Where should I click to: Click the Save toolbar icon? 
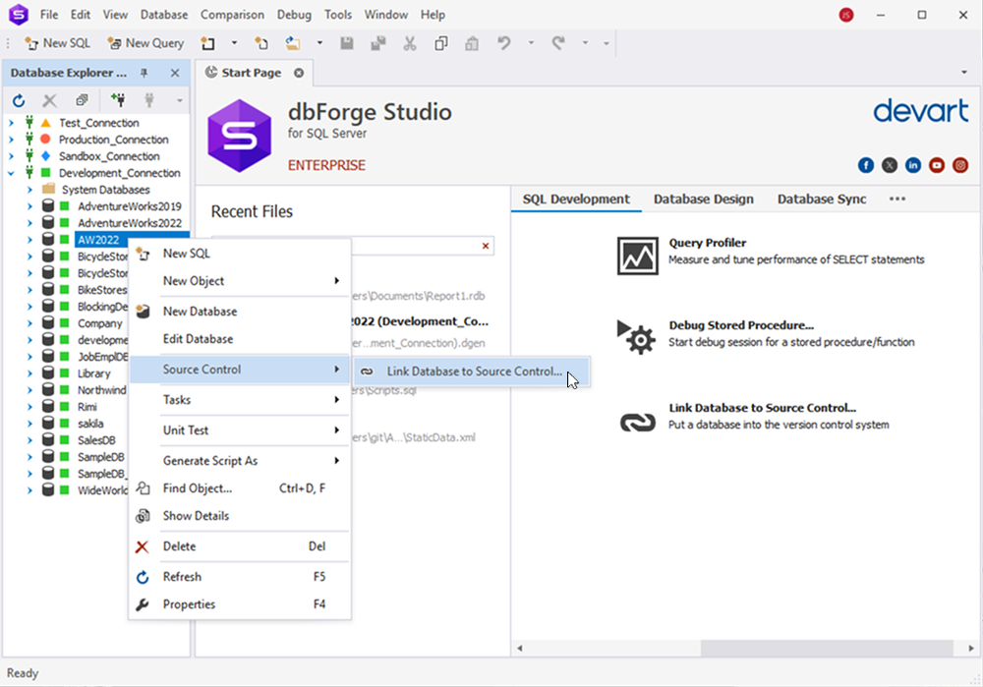pyautogui.click(x=346, y=43)
